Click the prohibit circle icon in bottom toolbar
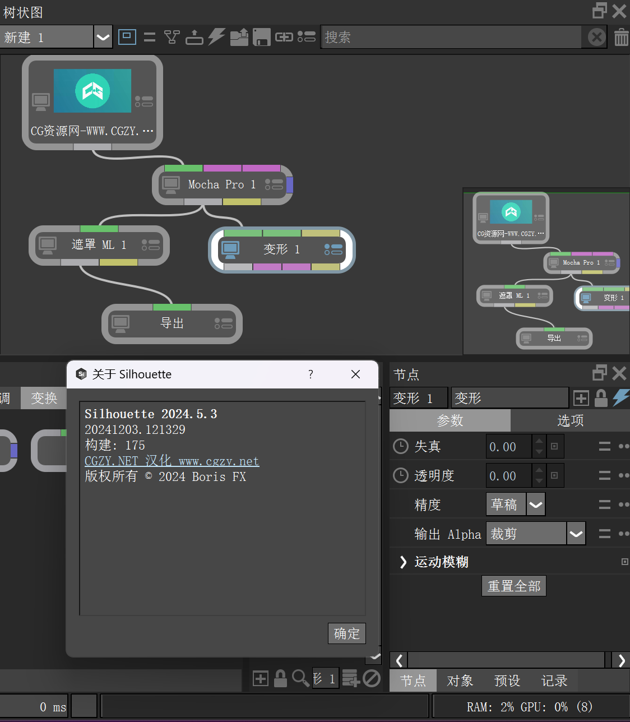The height and width of the screenshot is (722, 630). point(372,678)
